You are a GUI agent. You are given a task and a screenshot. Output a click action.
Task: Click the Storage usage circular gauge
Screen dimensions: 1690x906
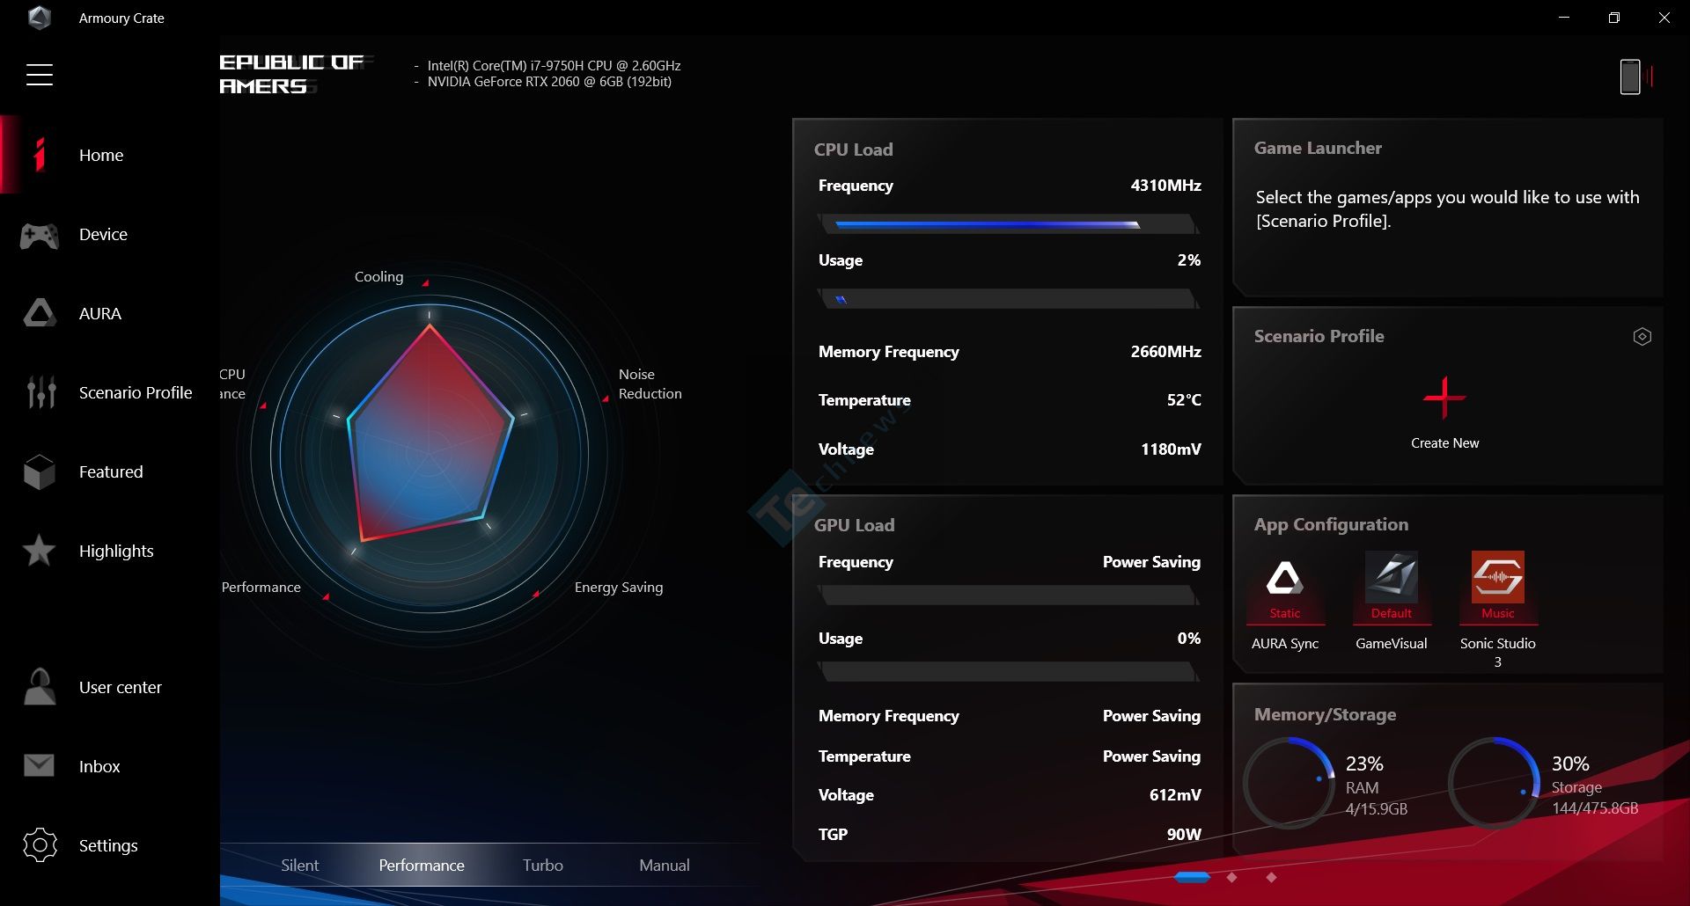1495,782
